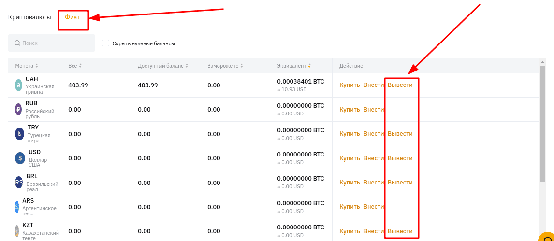Image resolution: width=554 pixels, height=241 pixels.
Task: Click the search magnifier icon
Action: [17, 43]
